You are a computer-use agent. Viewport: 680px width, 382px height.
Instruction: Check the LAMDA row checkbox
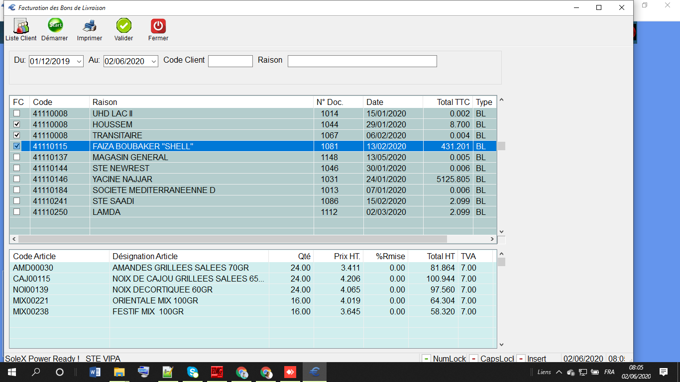(17, 212)
